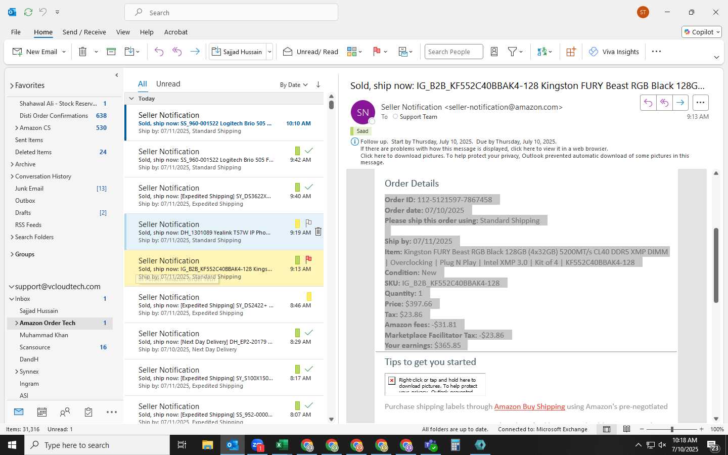Screen dimensions: 728x455
Task: Delete the selected message with trash icon
Action: click(x=82, y=52)
